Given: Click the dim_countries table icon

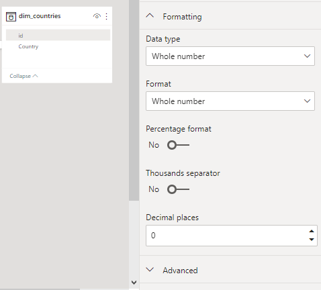Looking at the screenshot, I should (11, 17).
